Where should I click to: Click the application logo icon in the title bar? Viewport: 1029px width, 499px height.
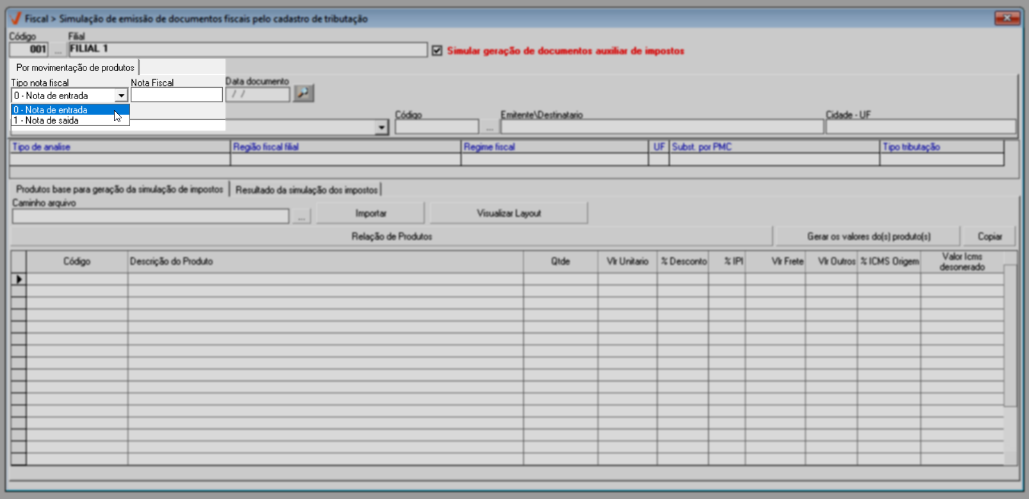click(16, 19)
